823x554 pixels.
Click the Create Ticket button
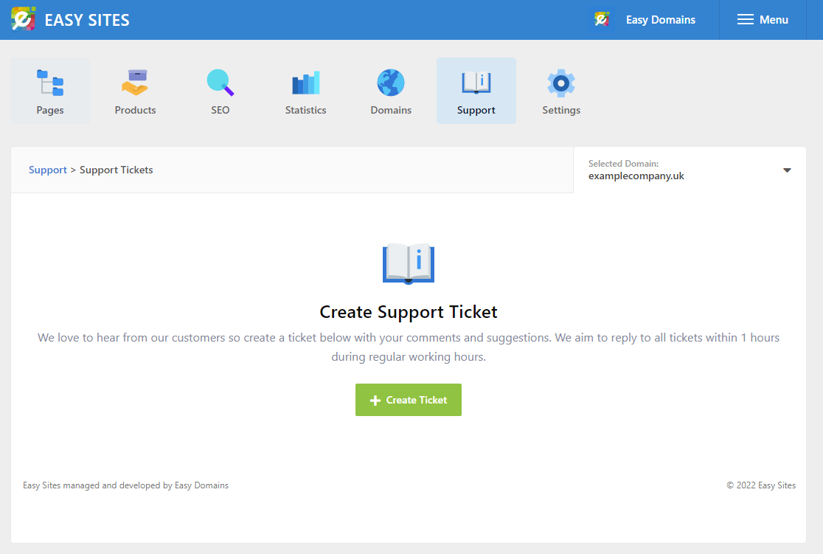tap(409, 400)
